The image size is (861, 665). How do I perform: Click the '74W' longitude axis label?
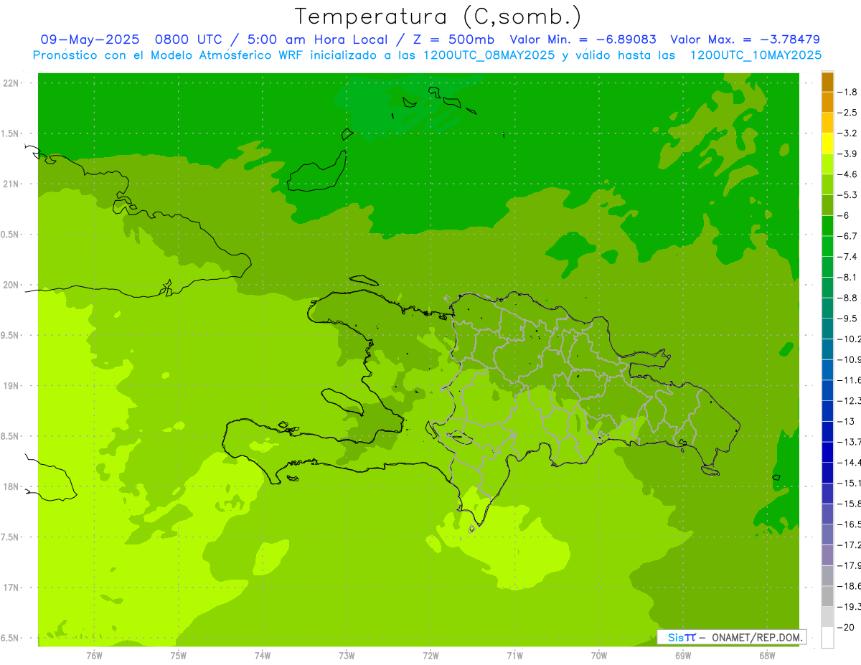pos(263,656)
